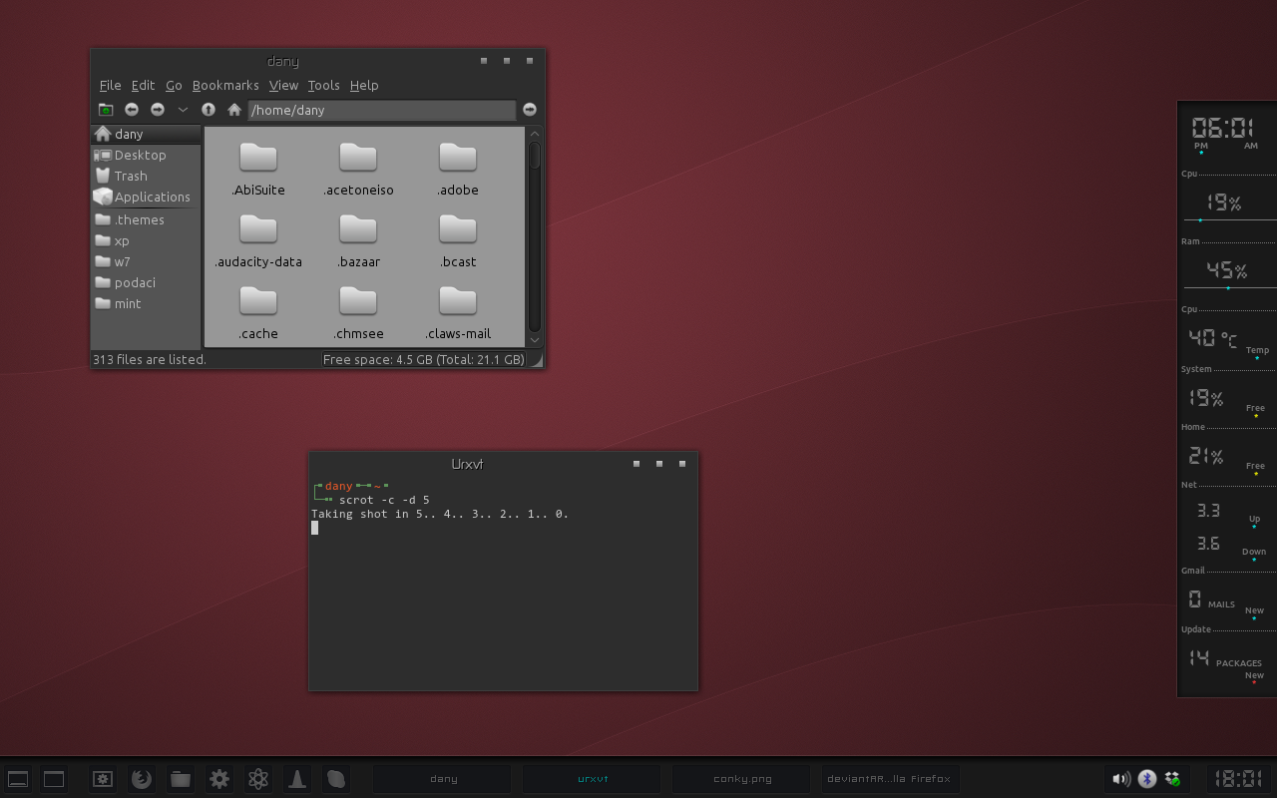The image size is (1277, 798).
Task: Go to the parent folder
Action: pos(209,110)
